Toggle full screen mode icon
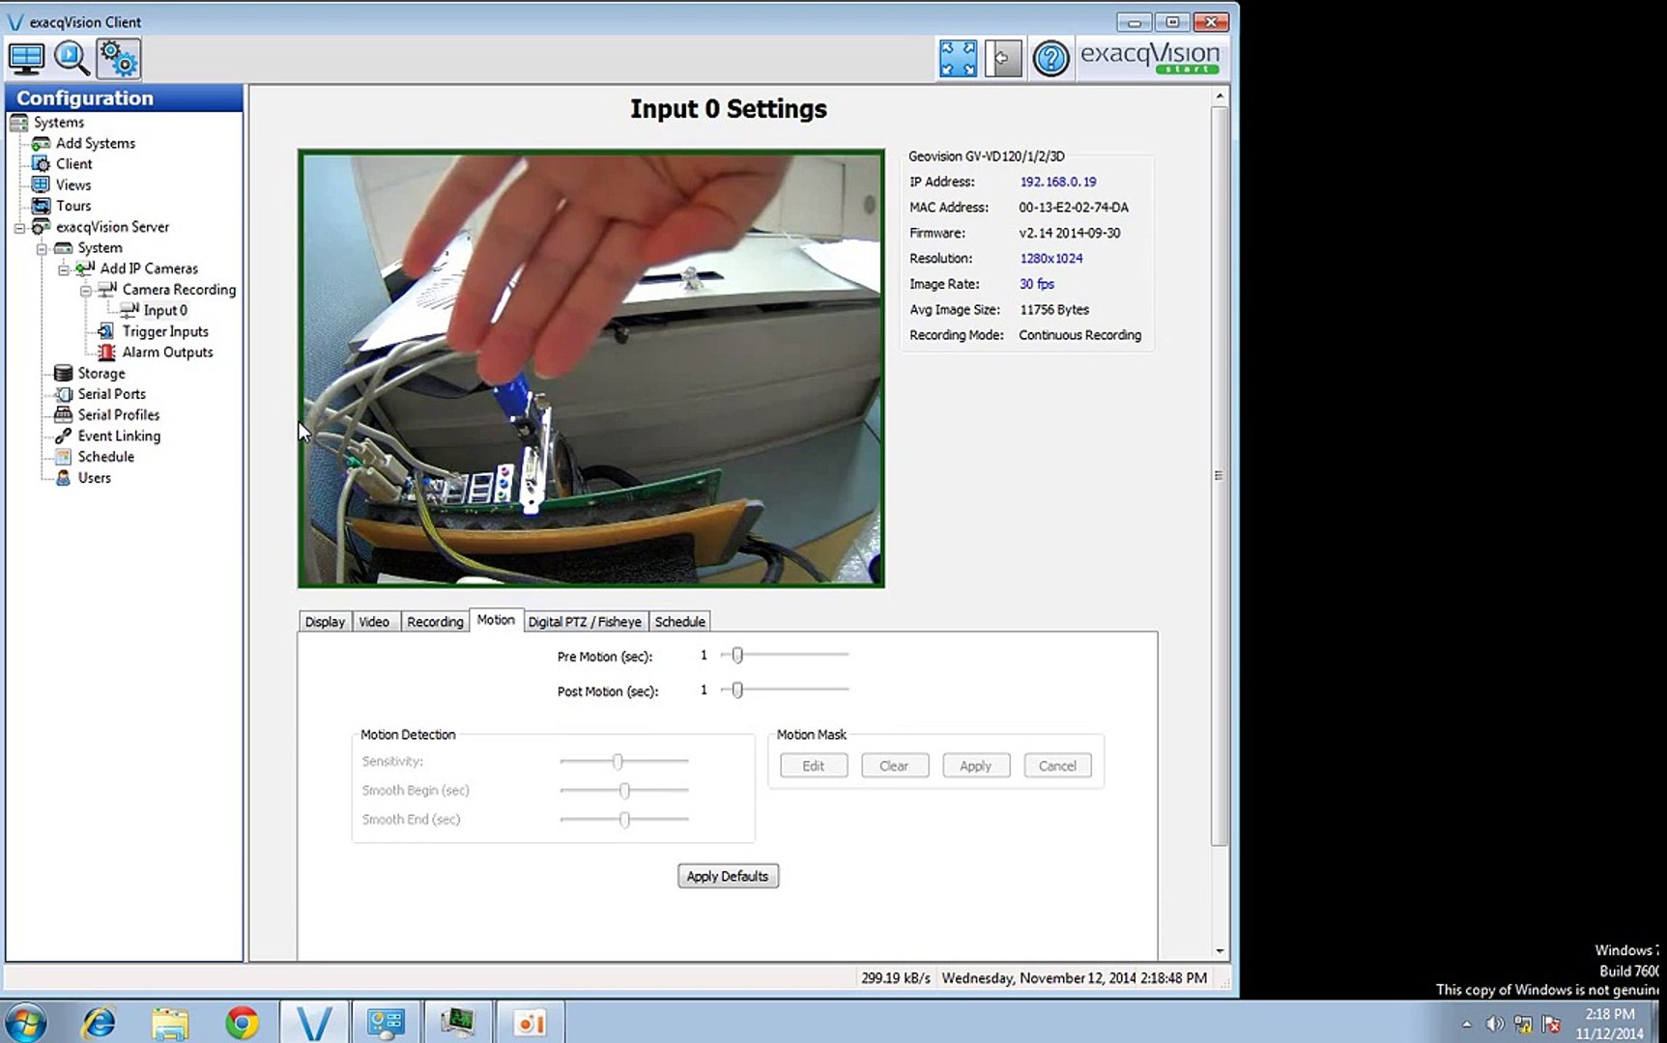This screenshot has width=1667, height=1043. (x=958, y=59)
